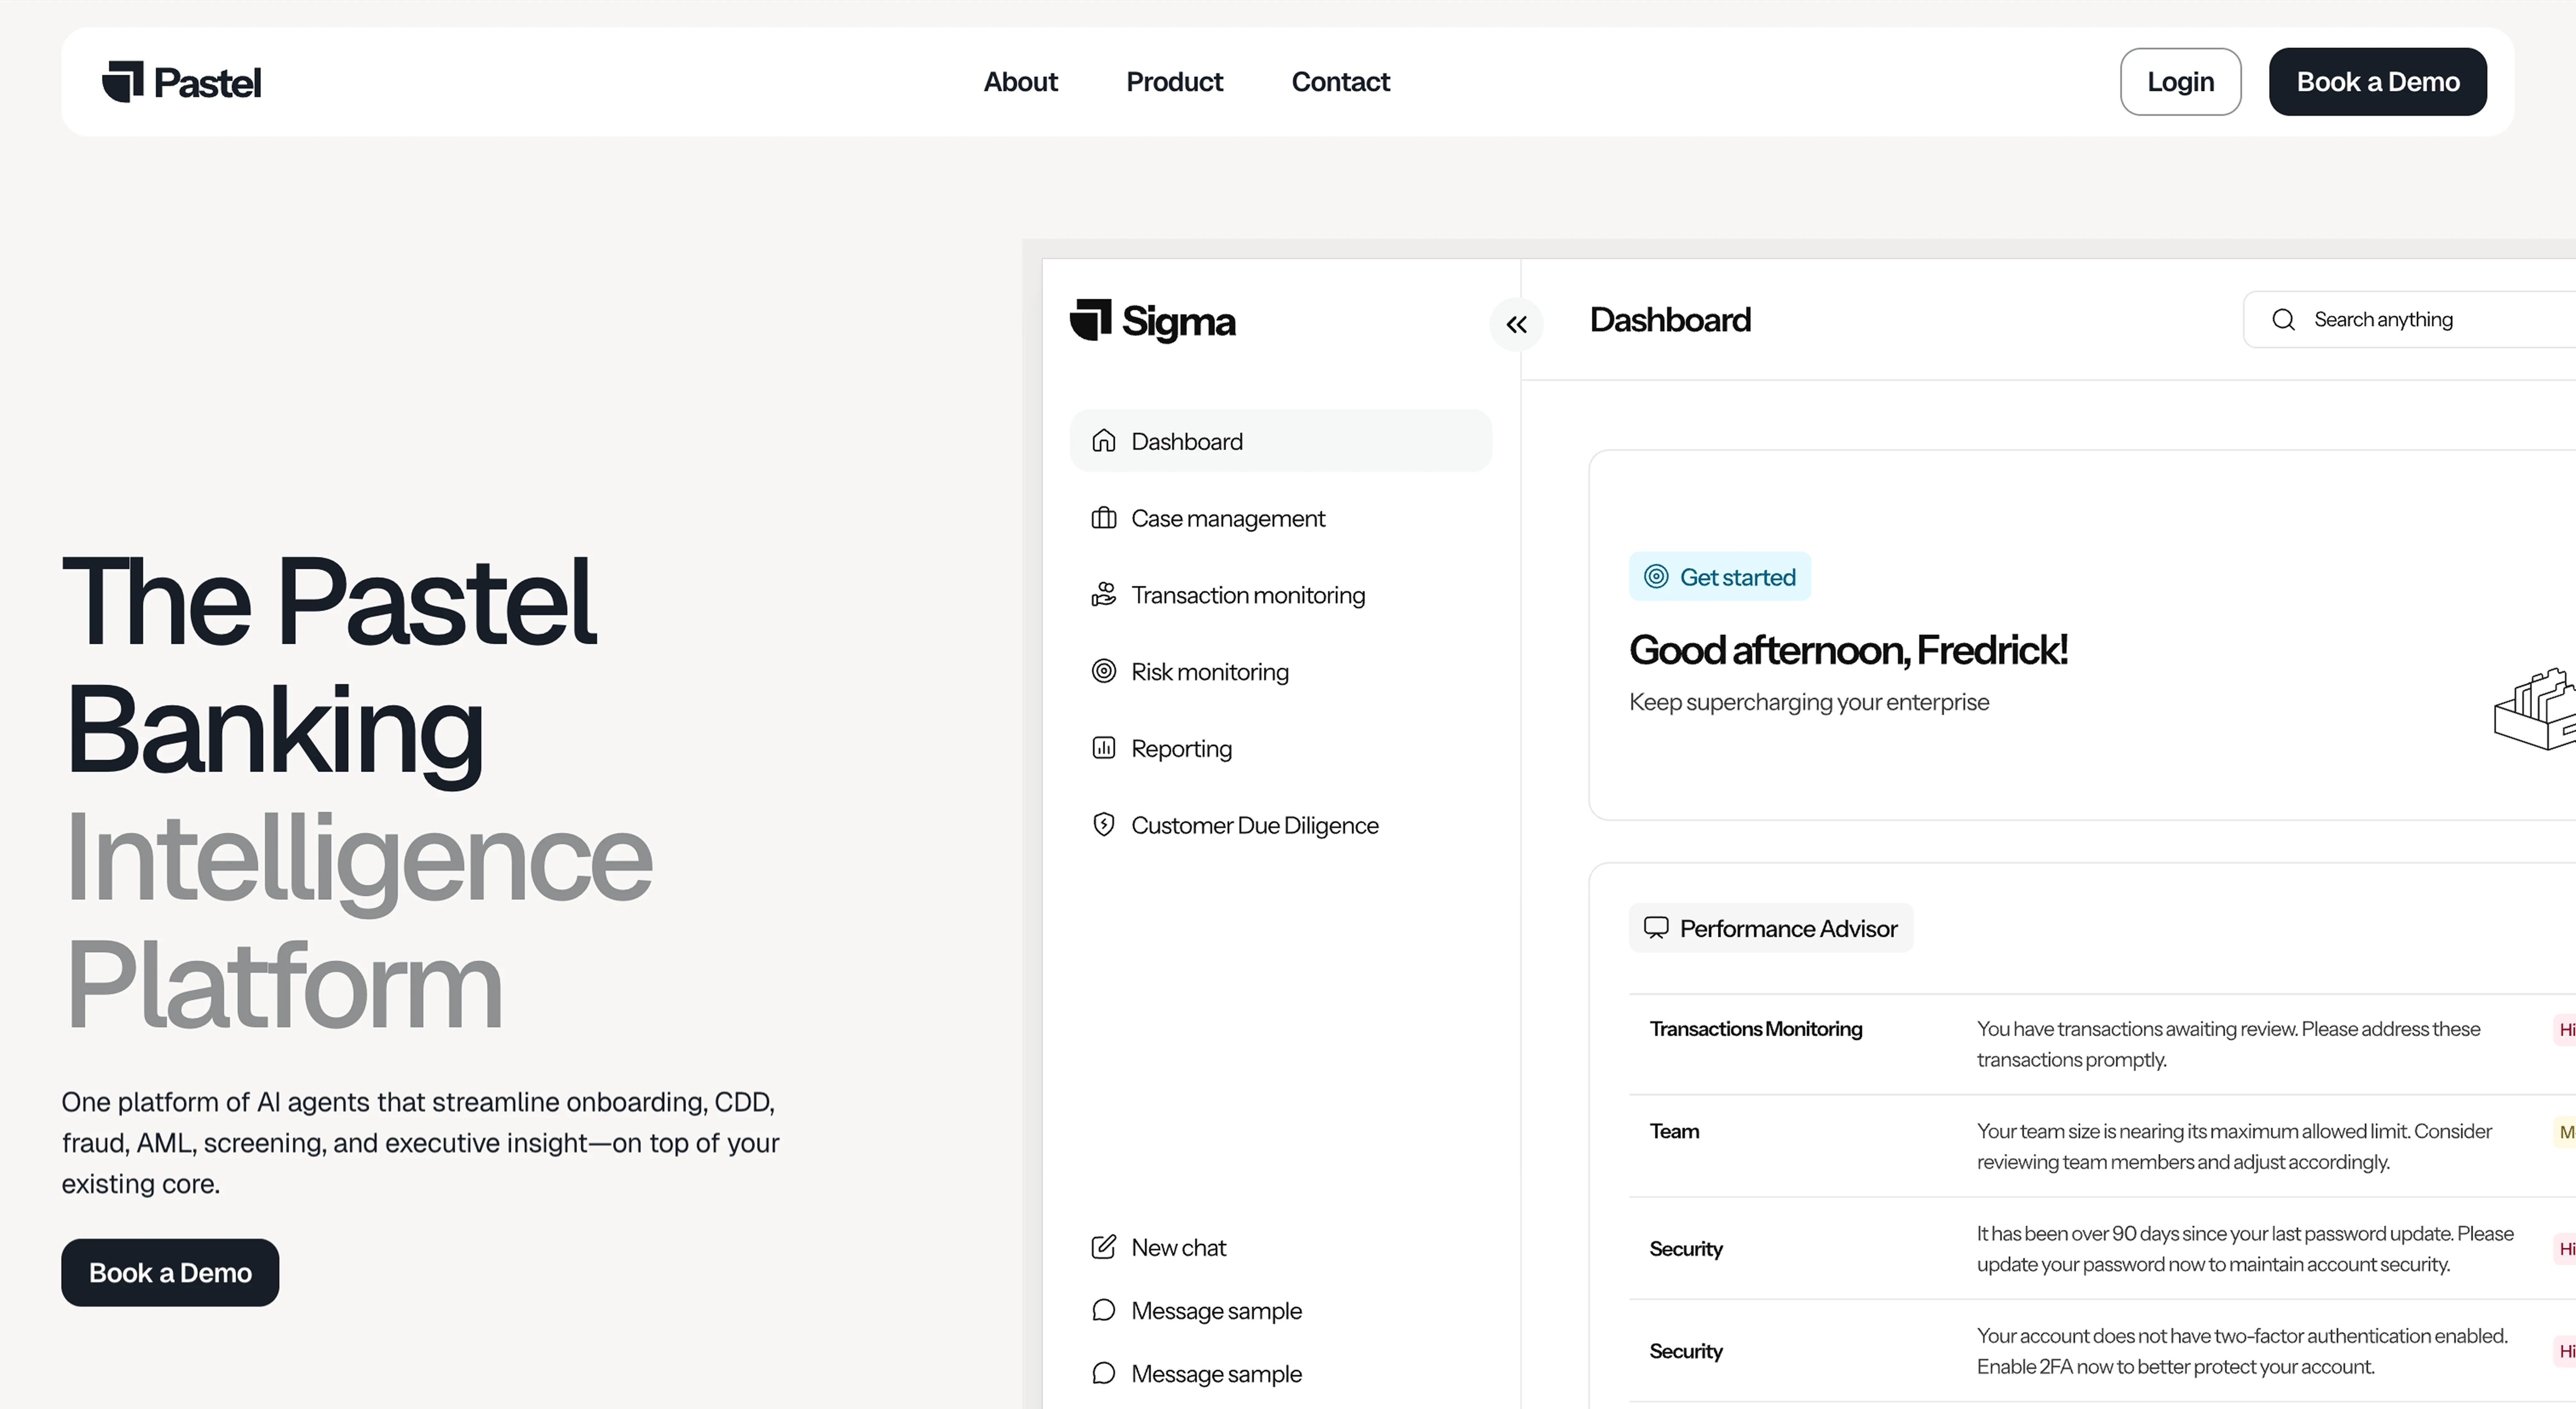This screenshot has height=1409, width=2576.
Task: Click the Dashboard home icon in the sidebar
Action: coord(1103,441)
